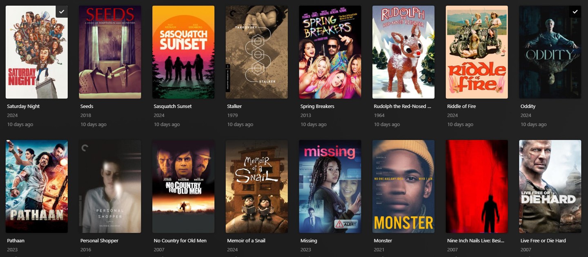Open the "Oddity" title text link
The width and height of the screenshot is (588, 257).
528,106
